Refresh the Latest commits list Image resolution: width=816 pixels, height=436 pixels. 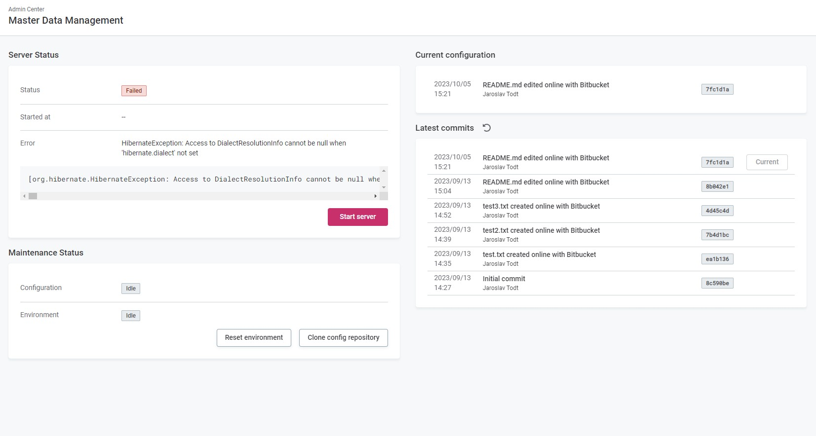[x=487, y=128]
